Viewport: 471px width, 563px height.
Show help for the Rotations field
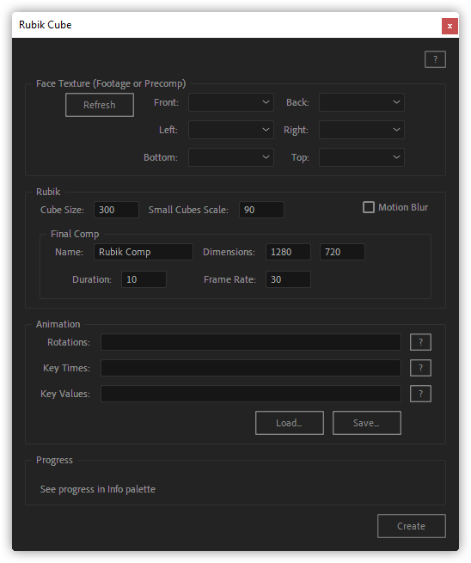(x=420, y=342)
